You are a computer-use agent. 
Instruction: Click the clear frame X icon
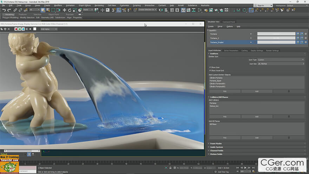pos(9,29)
